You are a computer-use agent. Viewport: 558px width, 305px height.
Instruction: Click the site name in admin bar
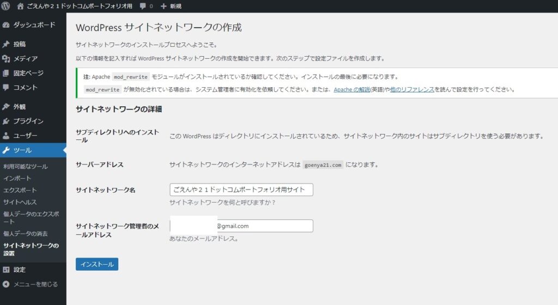[x=80, y=6]
